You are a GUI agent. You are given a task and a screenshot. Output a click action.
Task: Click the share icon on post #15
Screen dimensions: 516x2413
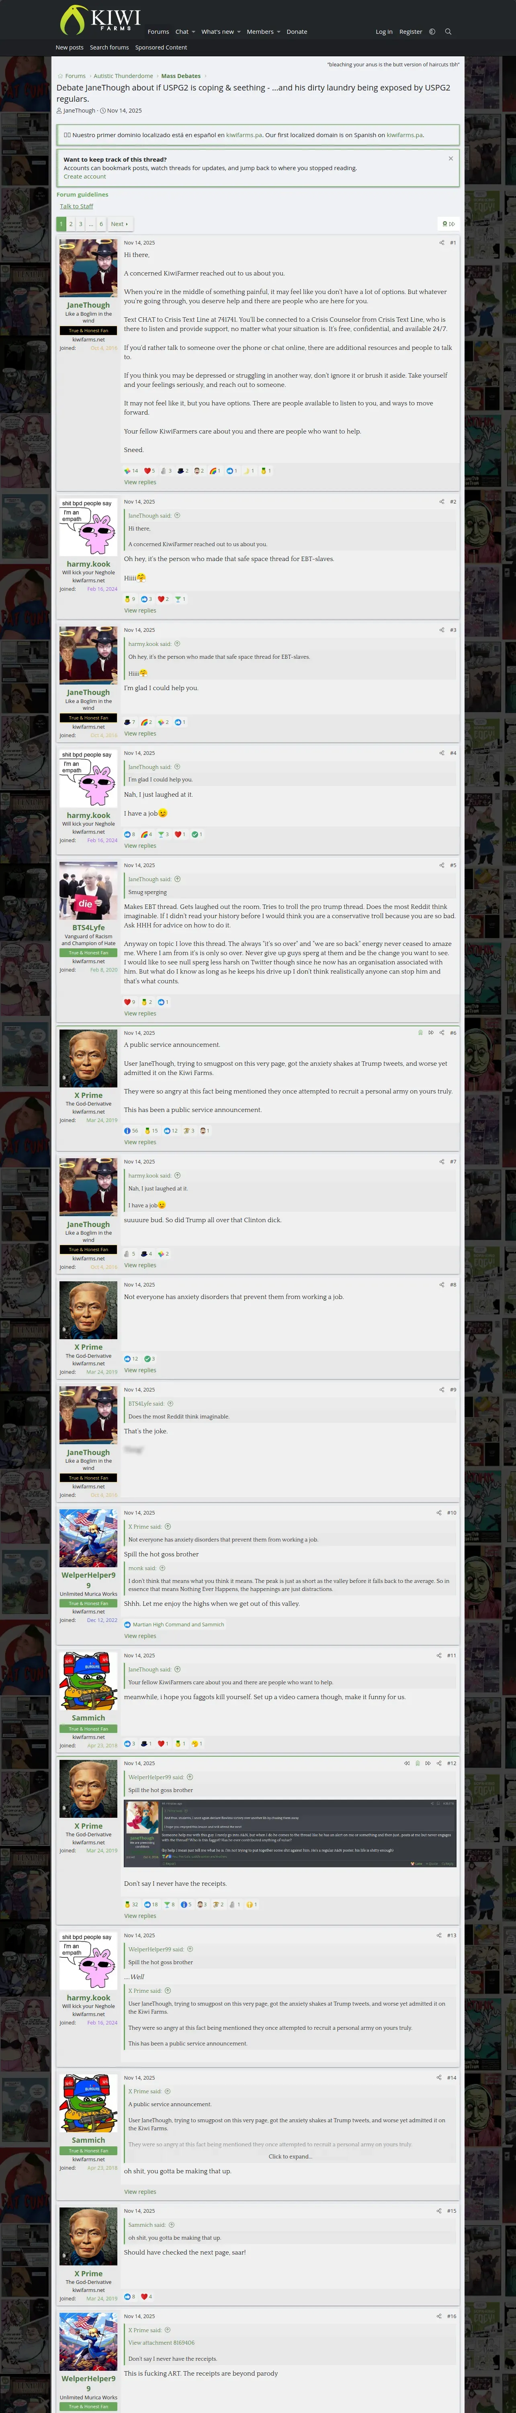438,2211
